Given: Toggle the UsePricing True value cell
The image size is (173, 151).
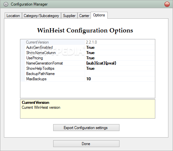Looking at the screenshot, I should pos(120,58).
